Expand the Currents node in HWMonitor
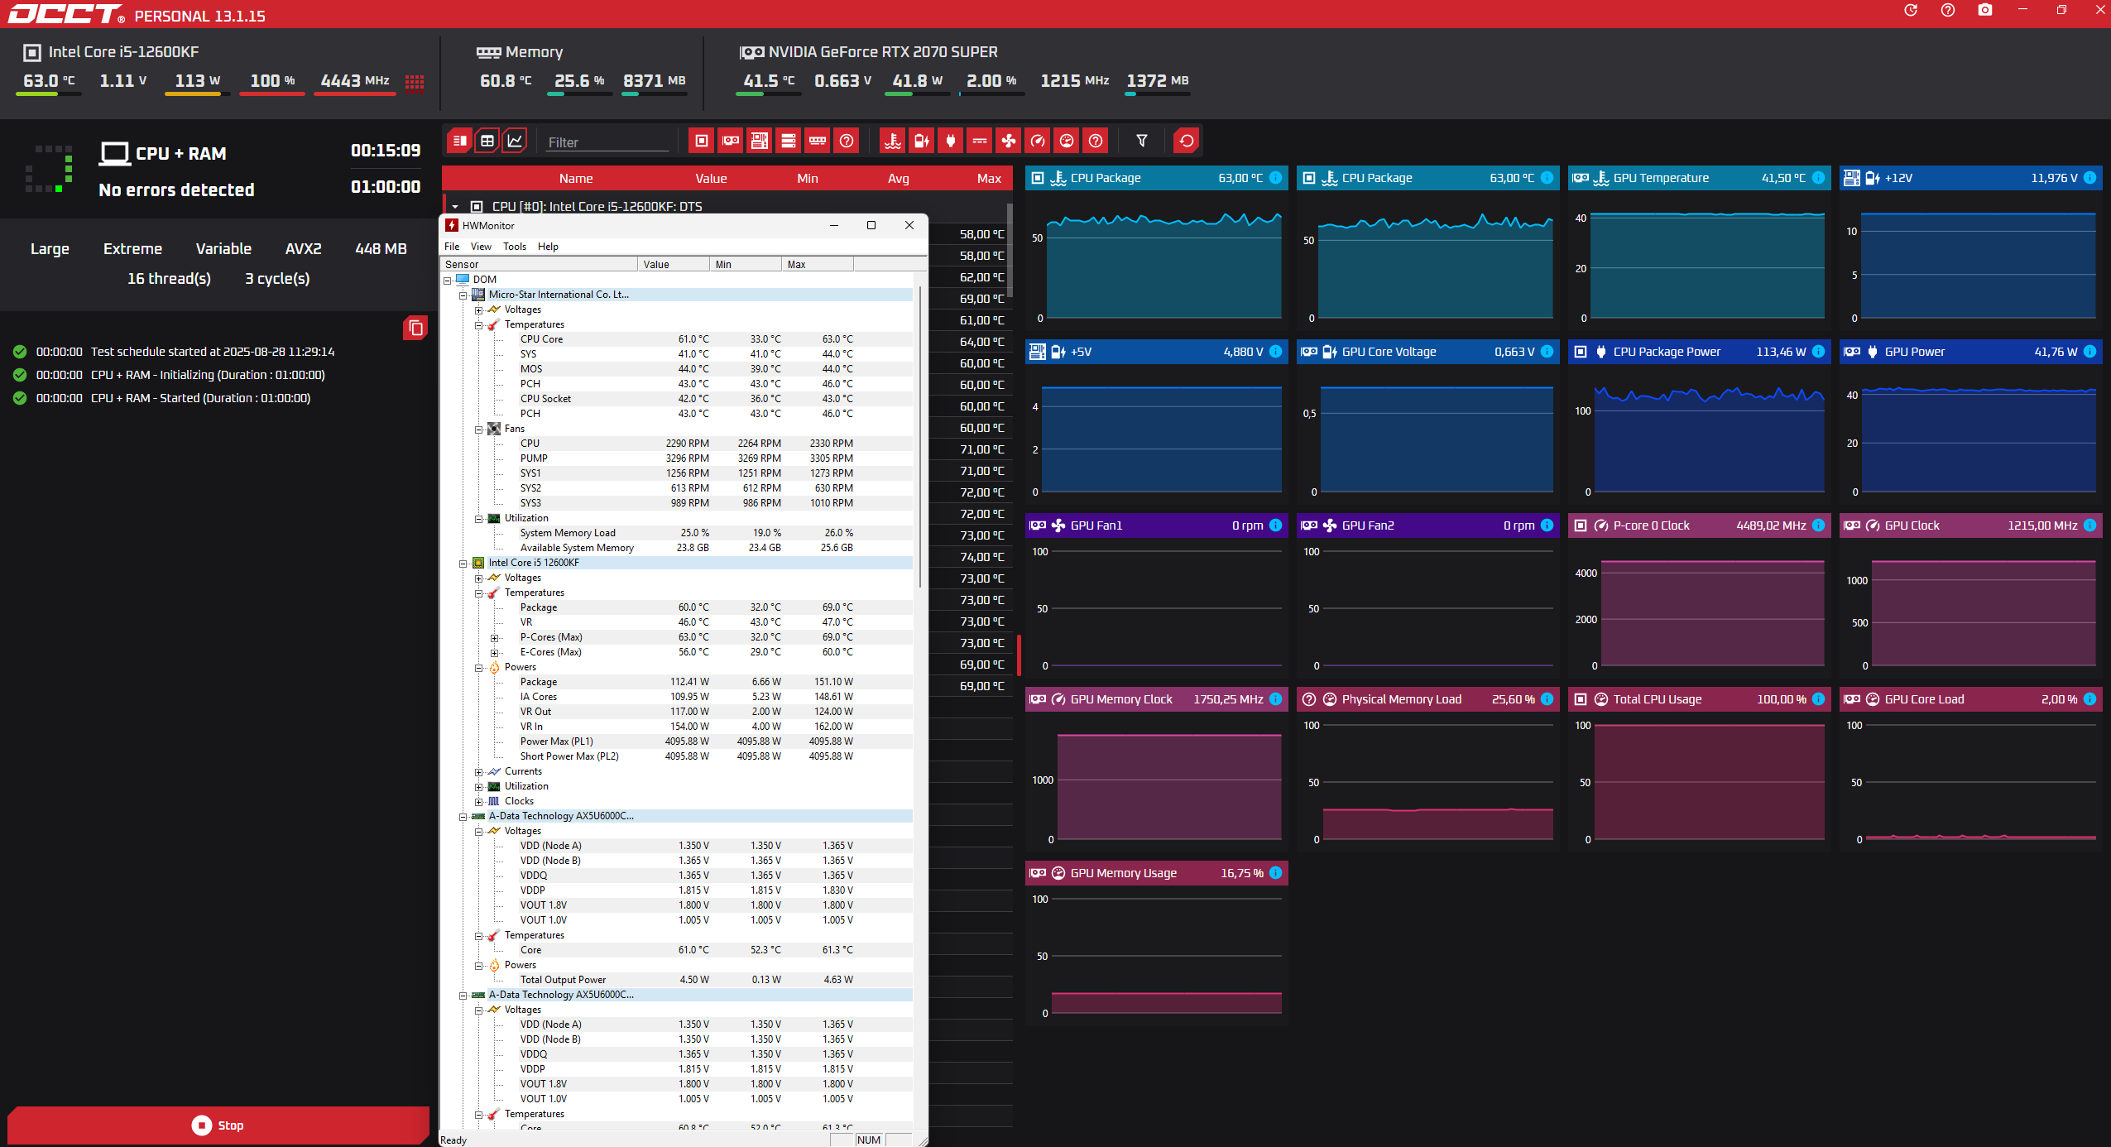This screenshot has height=1147, width=2111. point(478,772)
